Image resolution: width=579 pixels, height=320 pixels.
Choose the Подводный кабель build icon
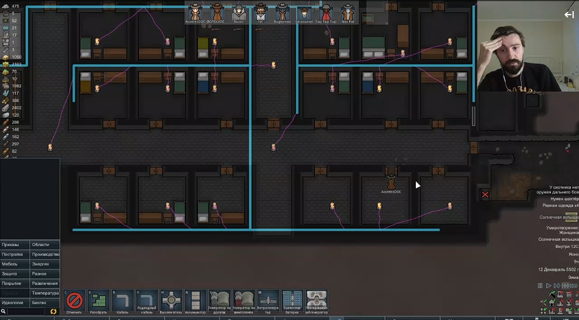click(147, 301)
